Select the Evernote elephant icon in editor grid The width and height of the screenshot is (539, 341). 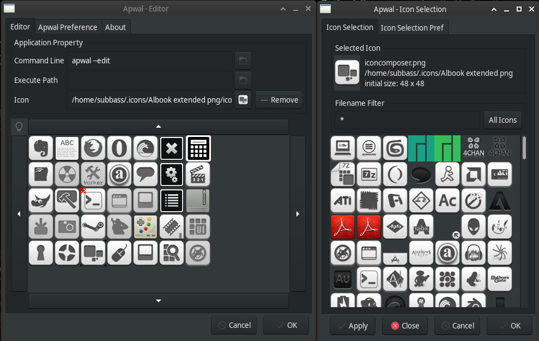(41, 148)
